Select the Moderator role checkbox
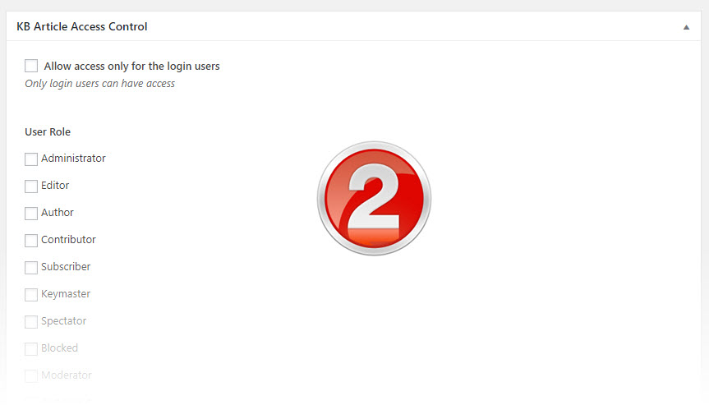The width and height of the screenshot is (709, 405). pos(31,375)
